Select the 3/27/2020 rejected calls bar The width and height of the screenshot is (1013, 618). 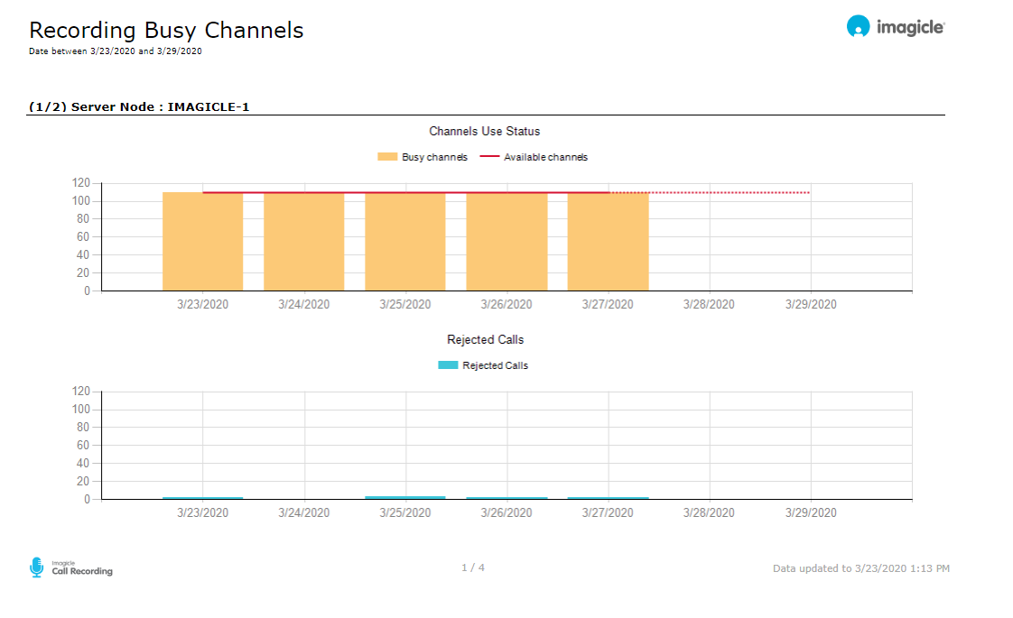point(608,498)
